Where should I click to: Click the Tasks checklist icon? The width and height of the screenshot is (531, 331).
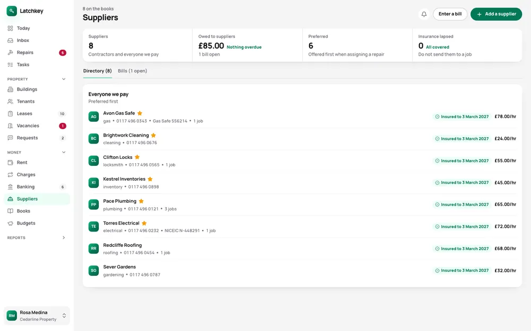point(11,65)
